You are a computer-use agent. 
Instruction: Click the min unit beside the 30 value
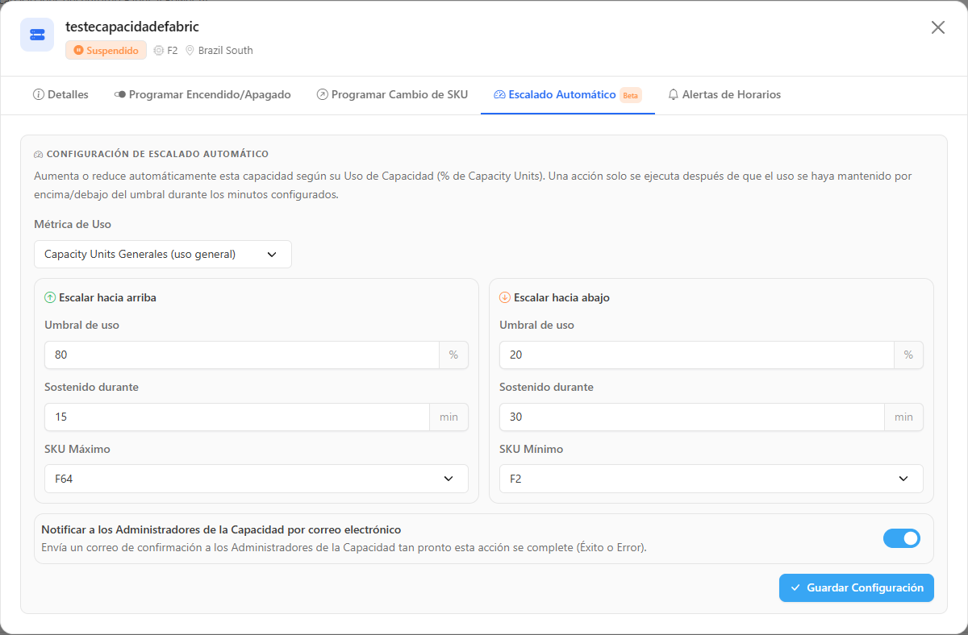point(904,417)
